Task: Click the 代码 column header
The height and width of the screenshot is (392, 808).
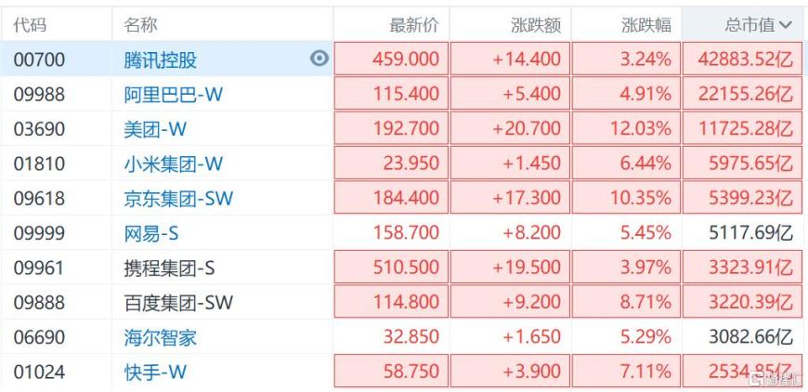Action: (30, 26)
